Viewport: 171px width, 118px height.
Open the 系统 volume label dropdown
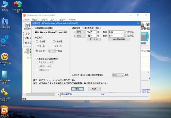116,32
